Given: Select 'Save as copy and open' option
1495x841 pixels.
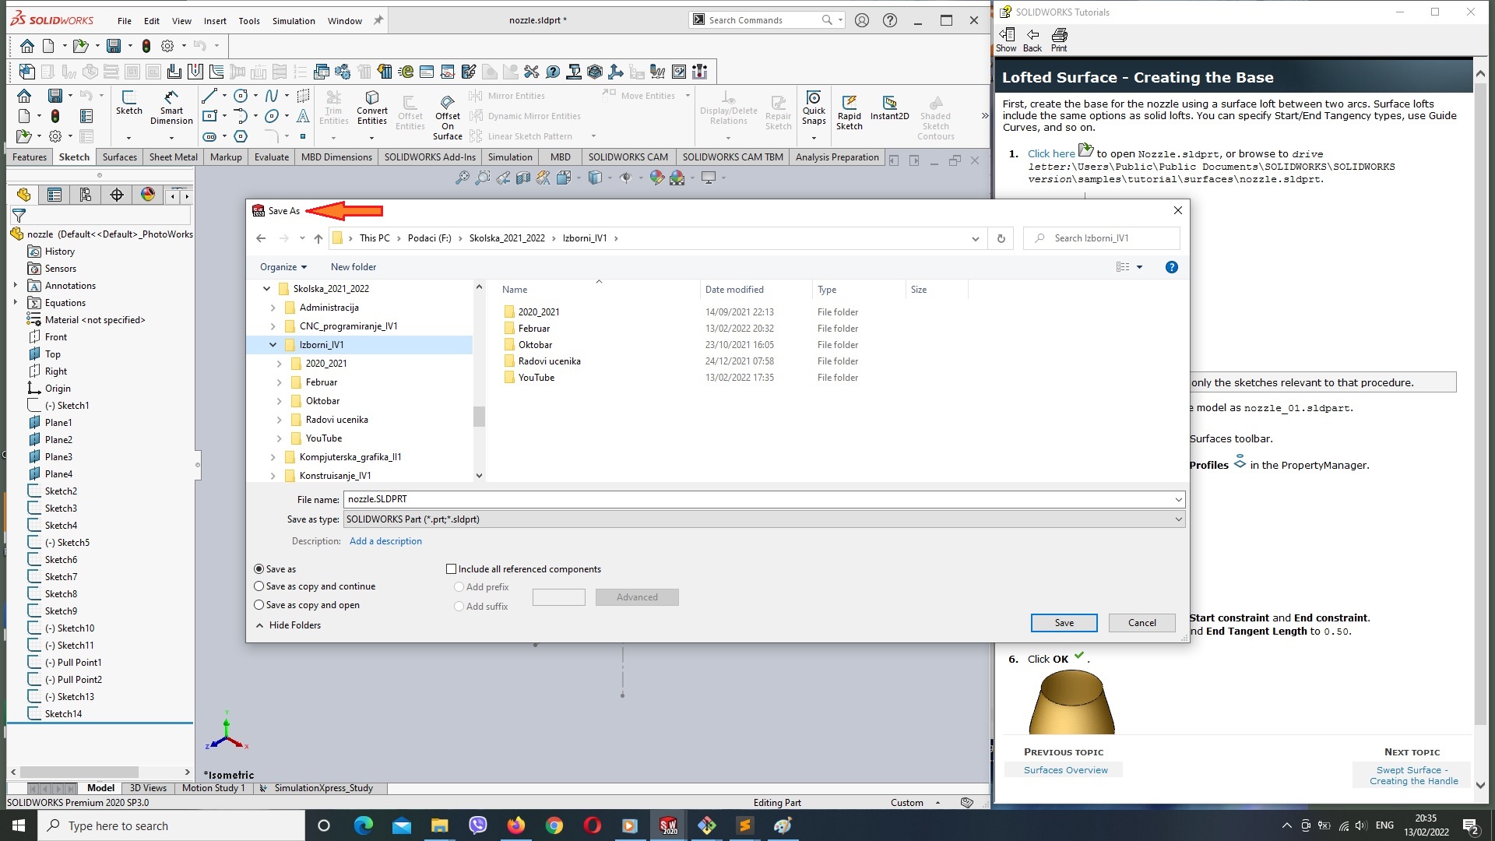Looking at the screenshot, I should (259, 605).
